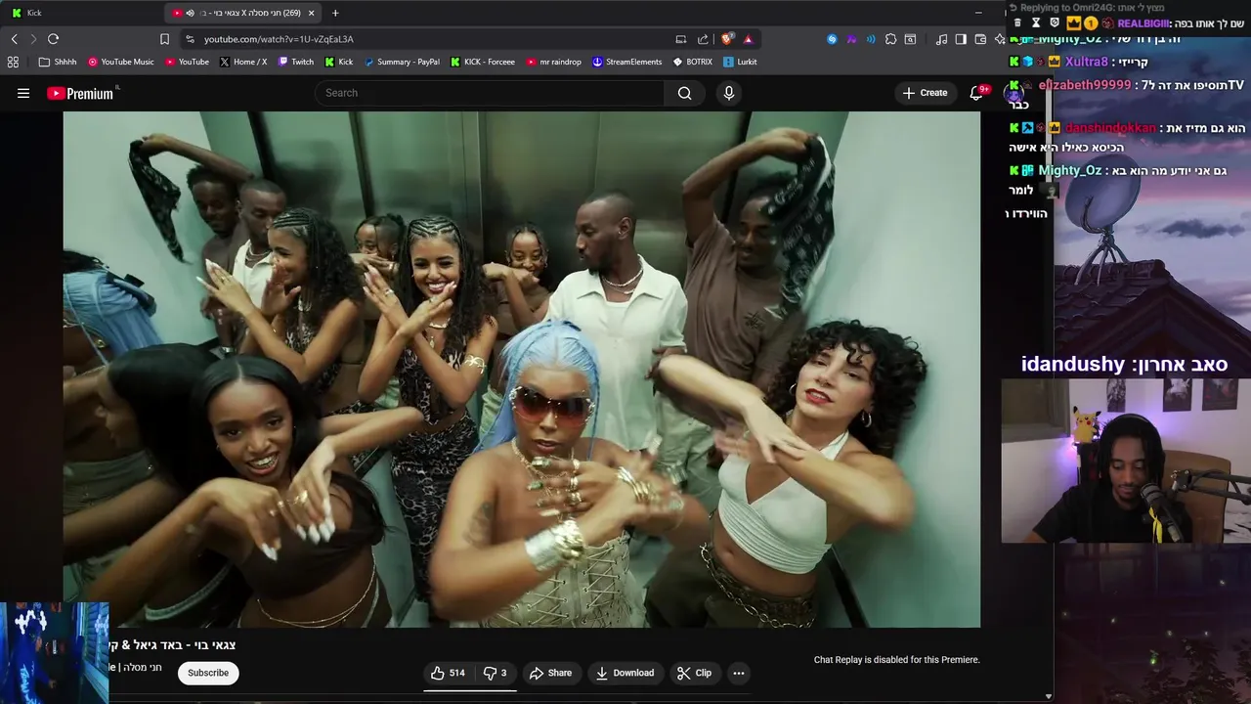
Task: Open the Brave Wallet icon
Action: (980, 39)
